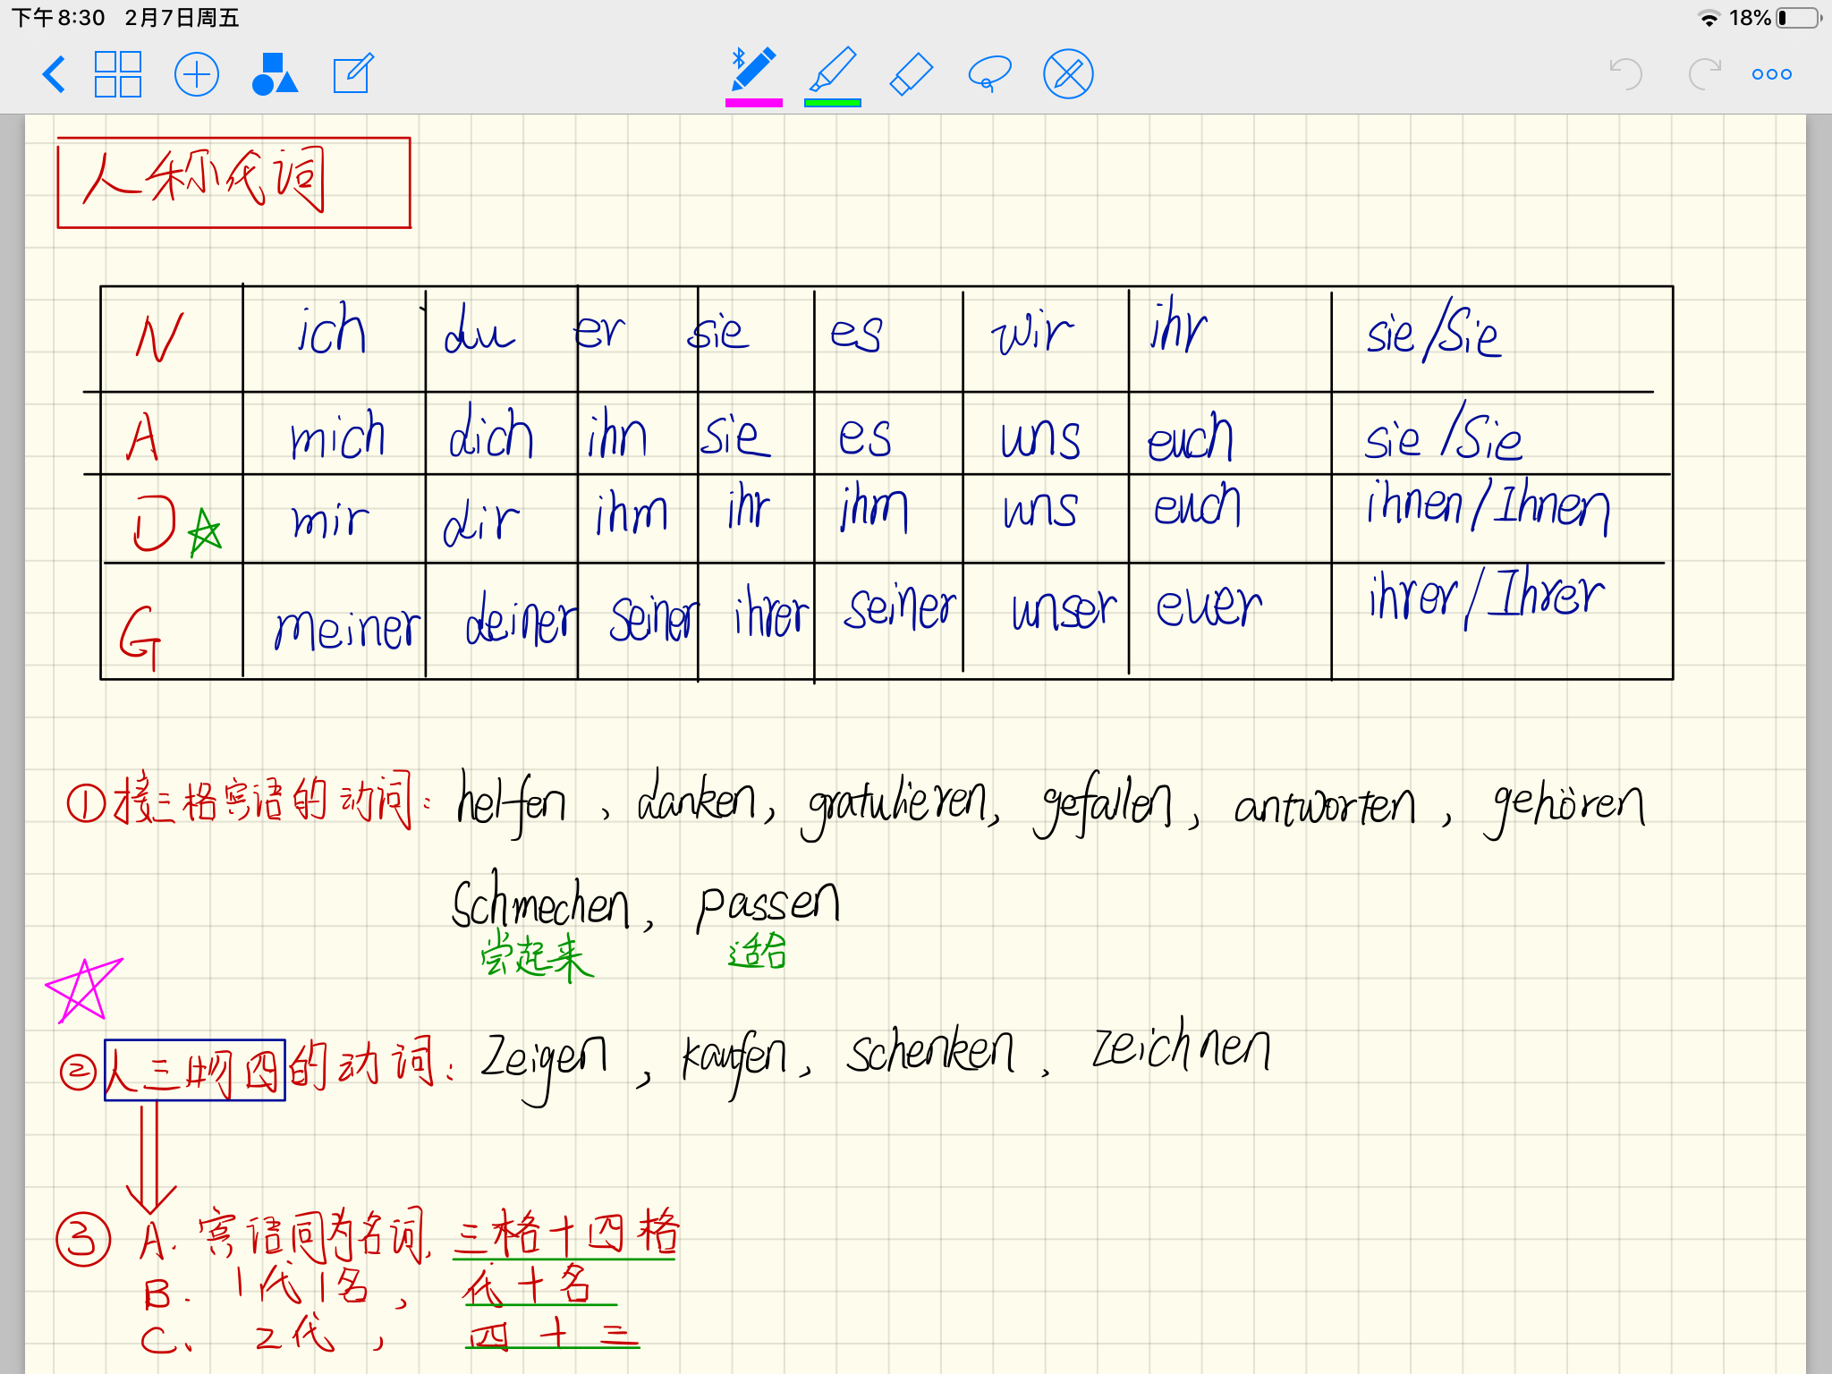Tap the magenta pen color indicator
1832x1374 pixels.
pyautogui.click(x=753, y=103)
